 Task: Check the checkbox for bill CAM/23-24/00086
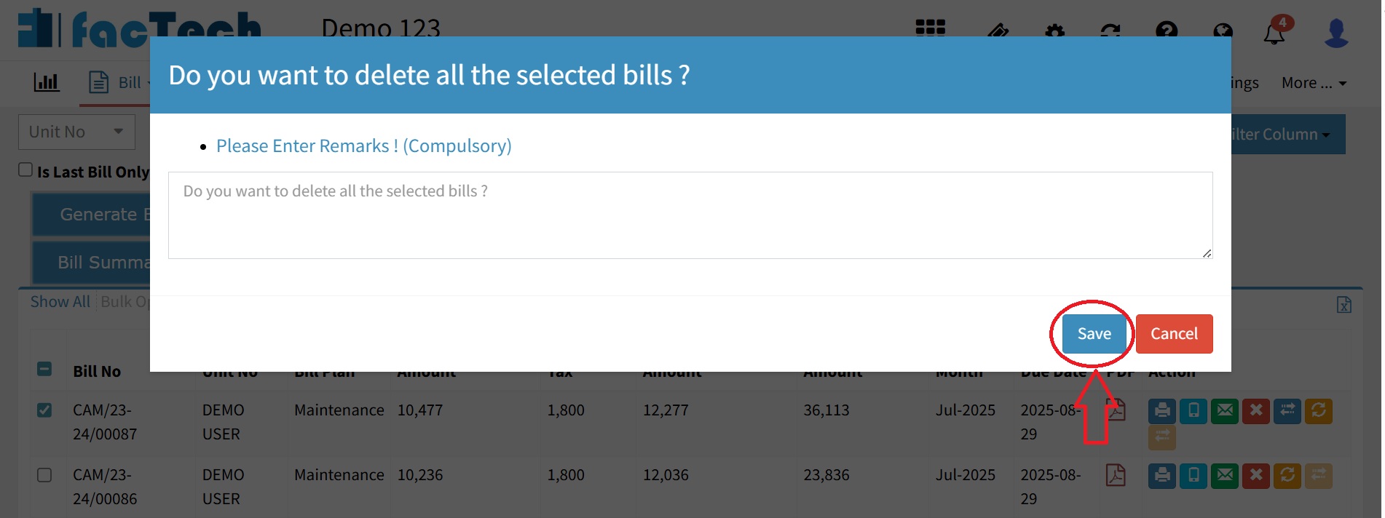point(44,475)
